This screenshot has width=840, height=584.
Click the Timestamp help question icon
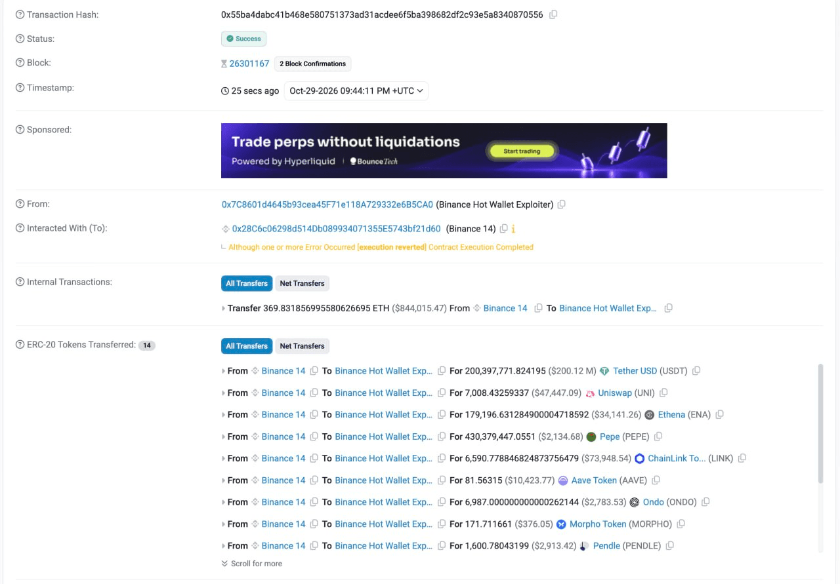20,88
